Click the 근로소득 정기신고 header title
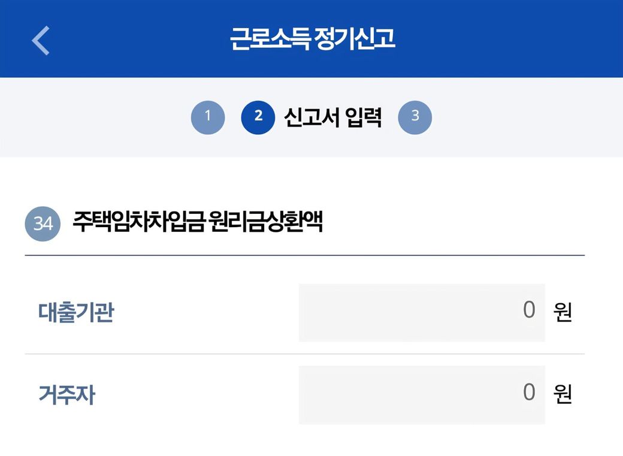This screenshot has height=456, width=623. click(312, 39)
